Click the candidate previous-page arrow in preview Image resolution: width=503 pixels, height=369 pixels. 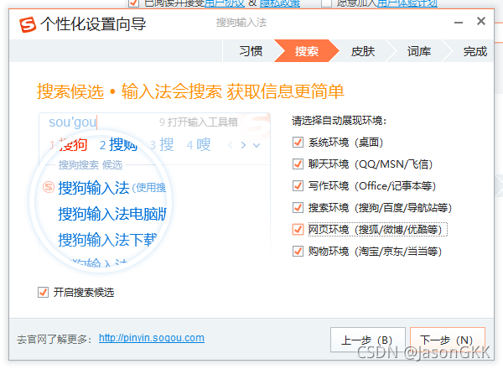[230, 145]
